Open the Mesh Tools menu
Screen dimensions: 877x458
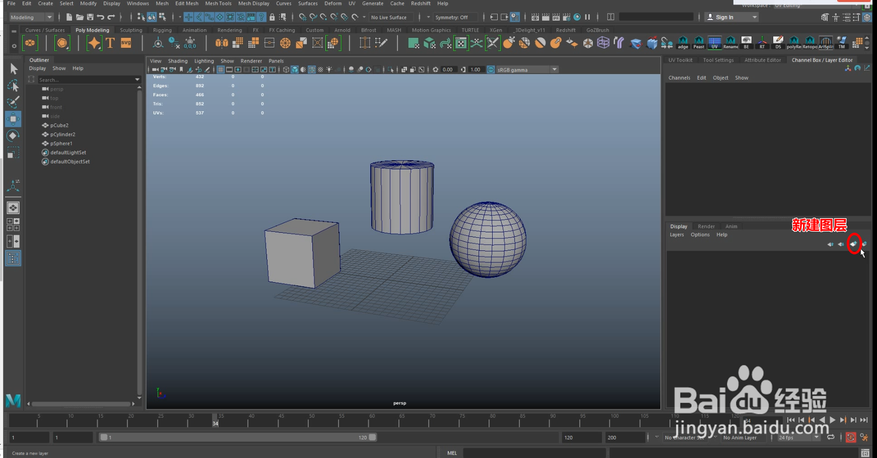click(x=218, y=4)
